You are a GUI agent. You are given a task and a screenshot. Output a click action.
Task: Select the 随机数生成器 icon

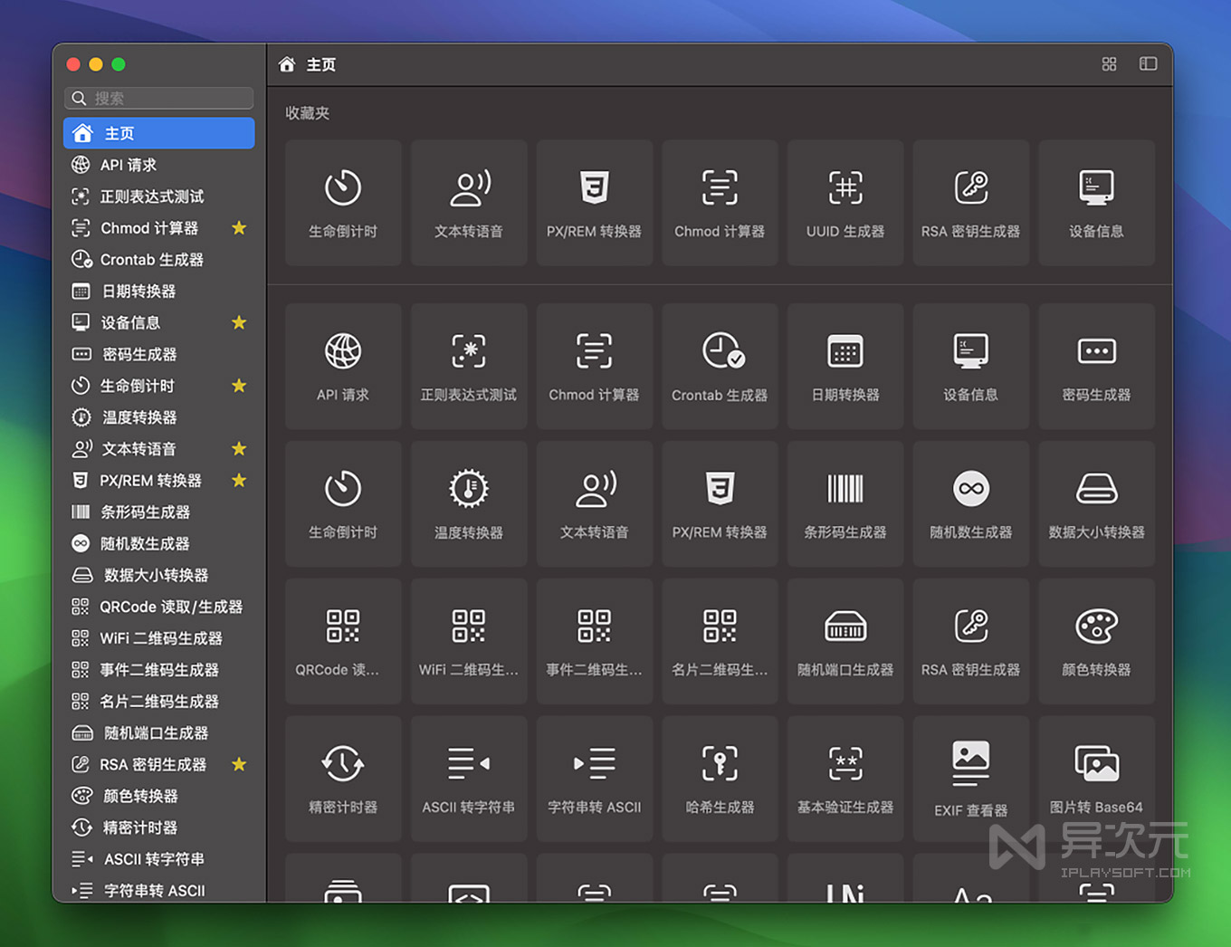(x=970, y=503)
